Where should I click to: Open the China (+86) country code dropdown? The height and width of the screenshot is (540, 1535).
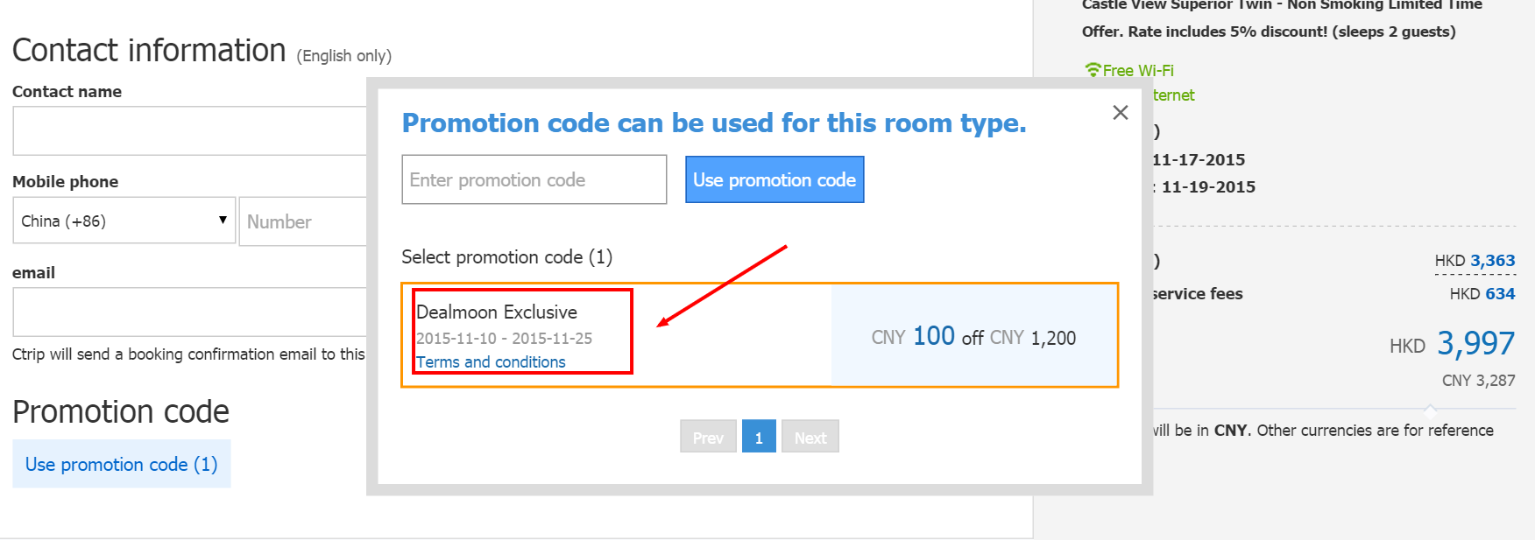coord(124,221)
